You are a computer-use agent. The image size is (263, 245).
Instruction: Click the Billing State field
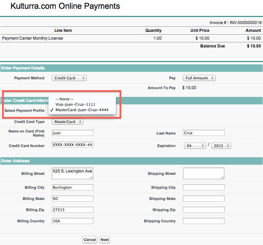(73, 199)
